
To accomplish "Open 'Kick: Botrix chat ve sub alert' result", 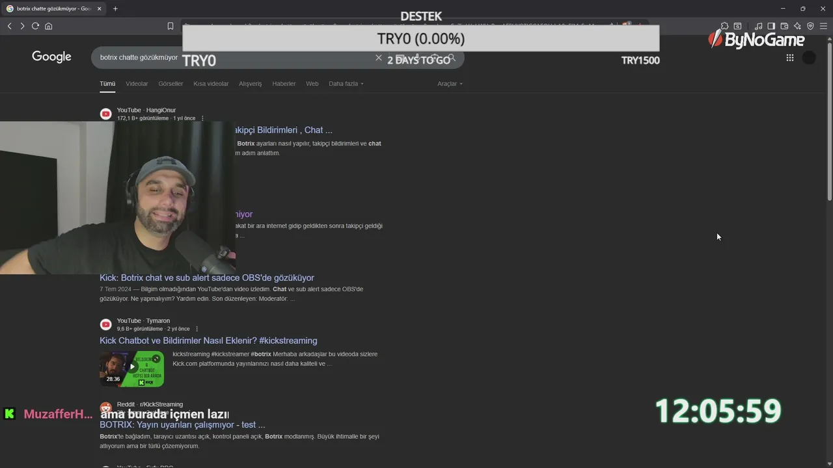I will 207,278.
